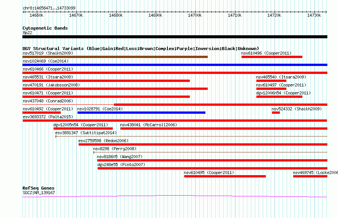Click the esv2759598 (Redon2006) label
This screenshot has height=218, width=338.
[103, 141]
